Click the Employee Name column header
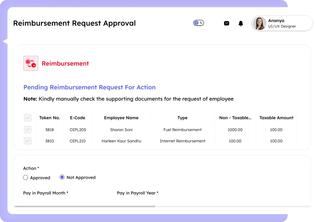 [121, 118]
